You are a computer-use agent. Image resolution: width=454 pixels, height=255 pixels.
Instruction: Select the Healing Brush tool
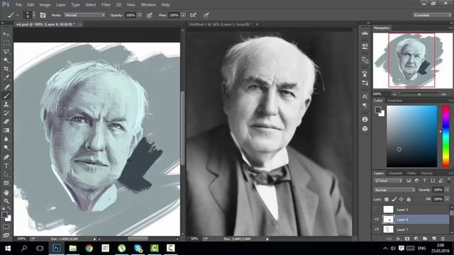pyautogui.click(x=6, y=86)
